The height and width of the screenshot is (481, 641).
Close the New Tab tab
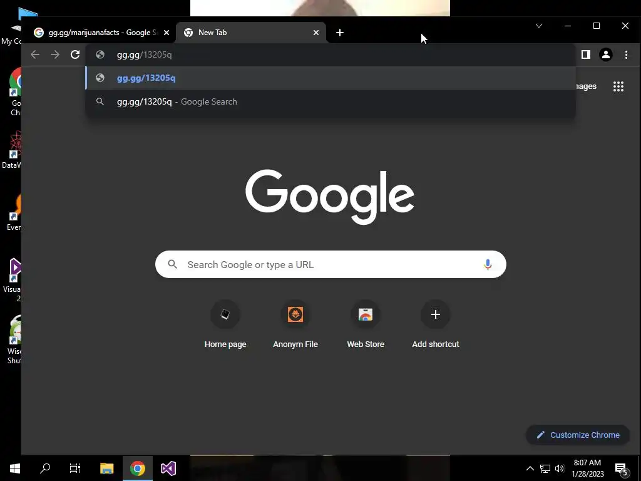(x=316, y=33)
